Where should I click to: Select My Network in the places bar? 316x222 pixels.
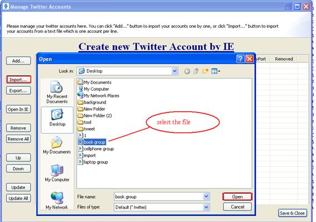57,201
